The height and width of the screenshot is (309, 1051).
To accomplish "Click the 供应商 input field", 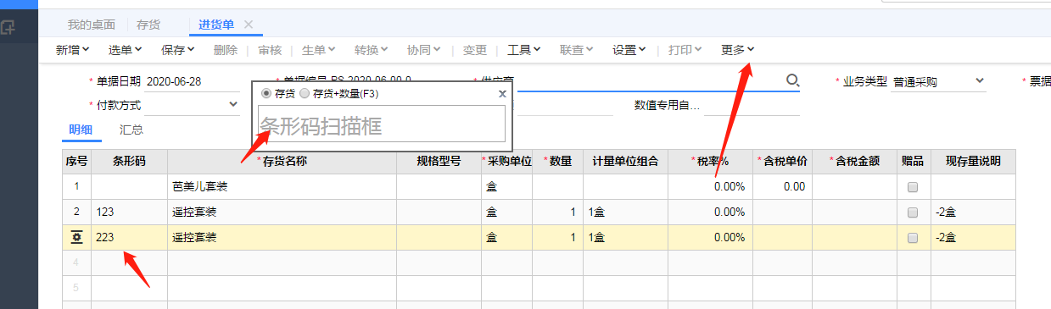I will click(650, 81).
